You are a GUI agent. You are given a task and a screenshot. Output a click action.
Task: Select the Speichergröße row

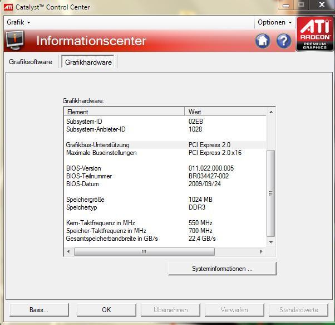pos(165,200)
